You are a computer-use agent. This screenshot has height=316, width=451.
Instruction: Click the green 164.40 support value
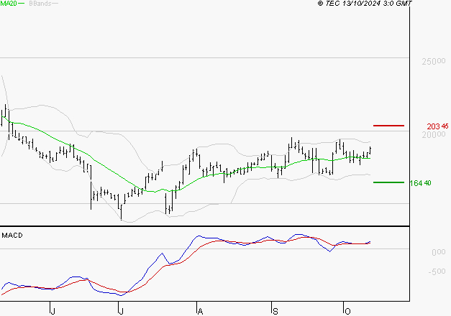420,183
